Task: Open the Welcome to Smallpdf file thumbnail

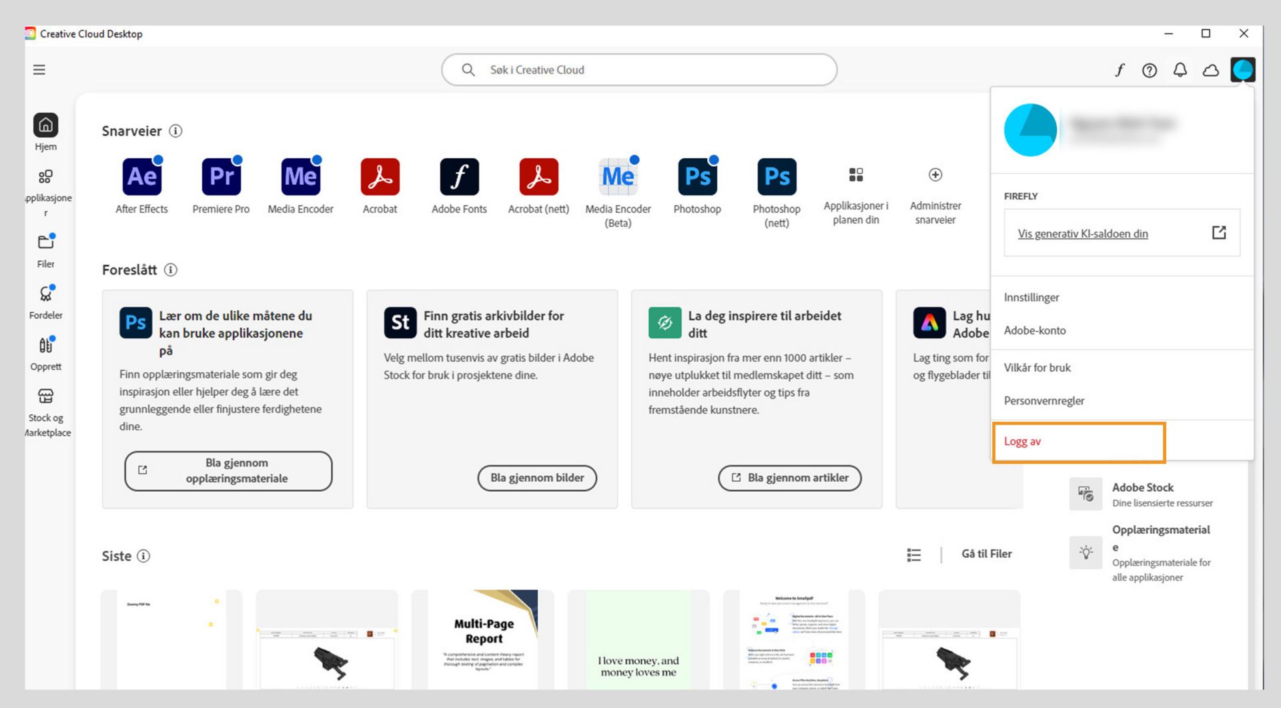Action: (794, 639)
